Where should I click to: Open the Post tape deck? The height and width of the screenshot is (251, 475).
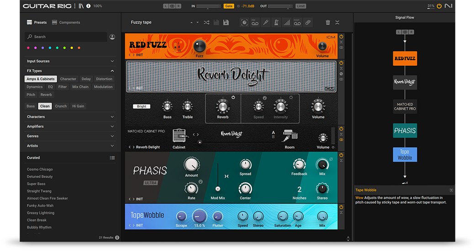tap(297, 22)
